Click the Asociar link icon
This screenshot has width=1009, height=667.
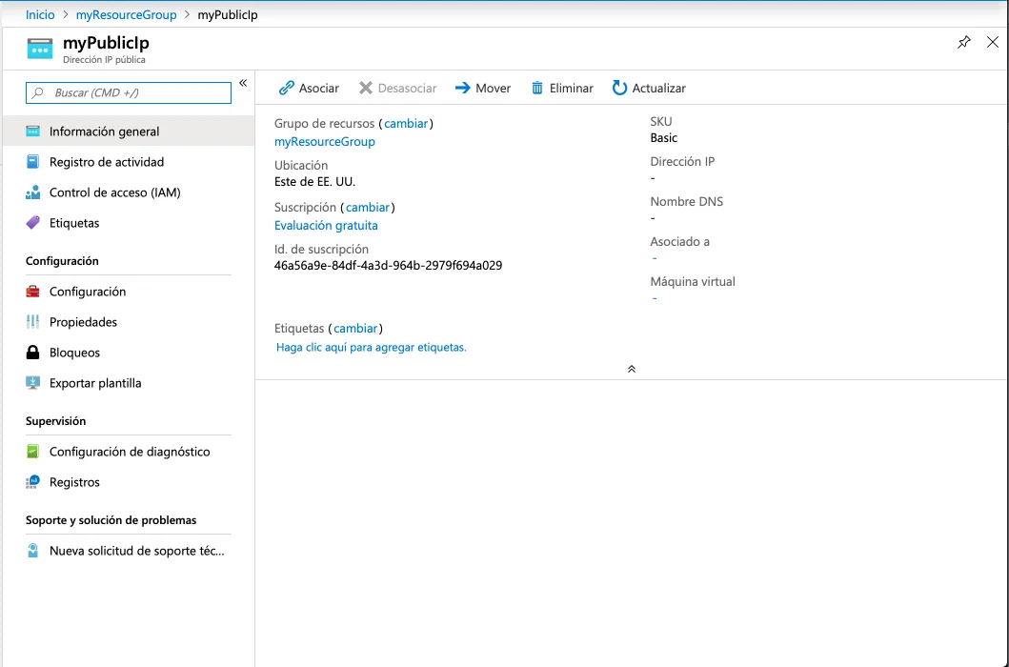(x=287, y=89)
